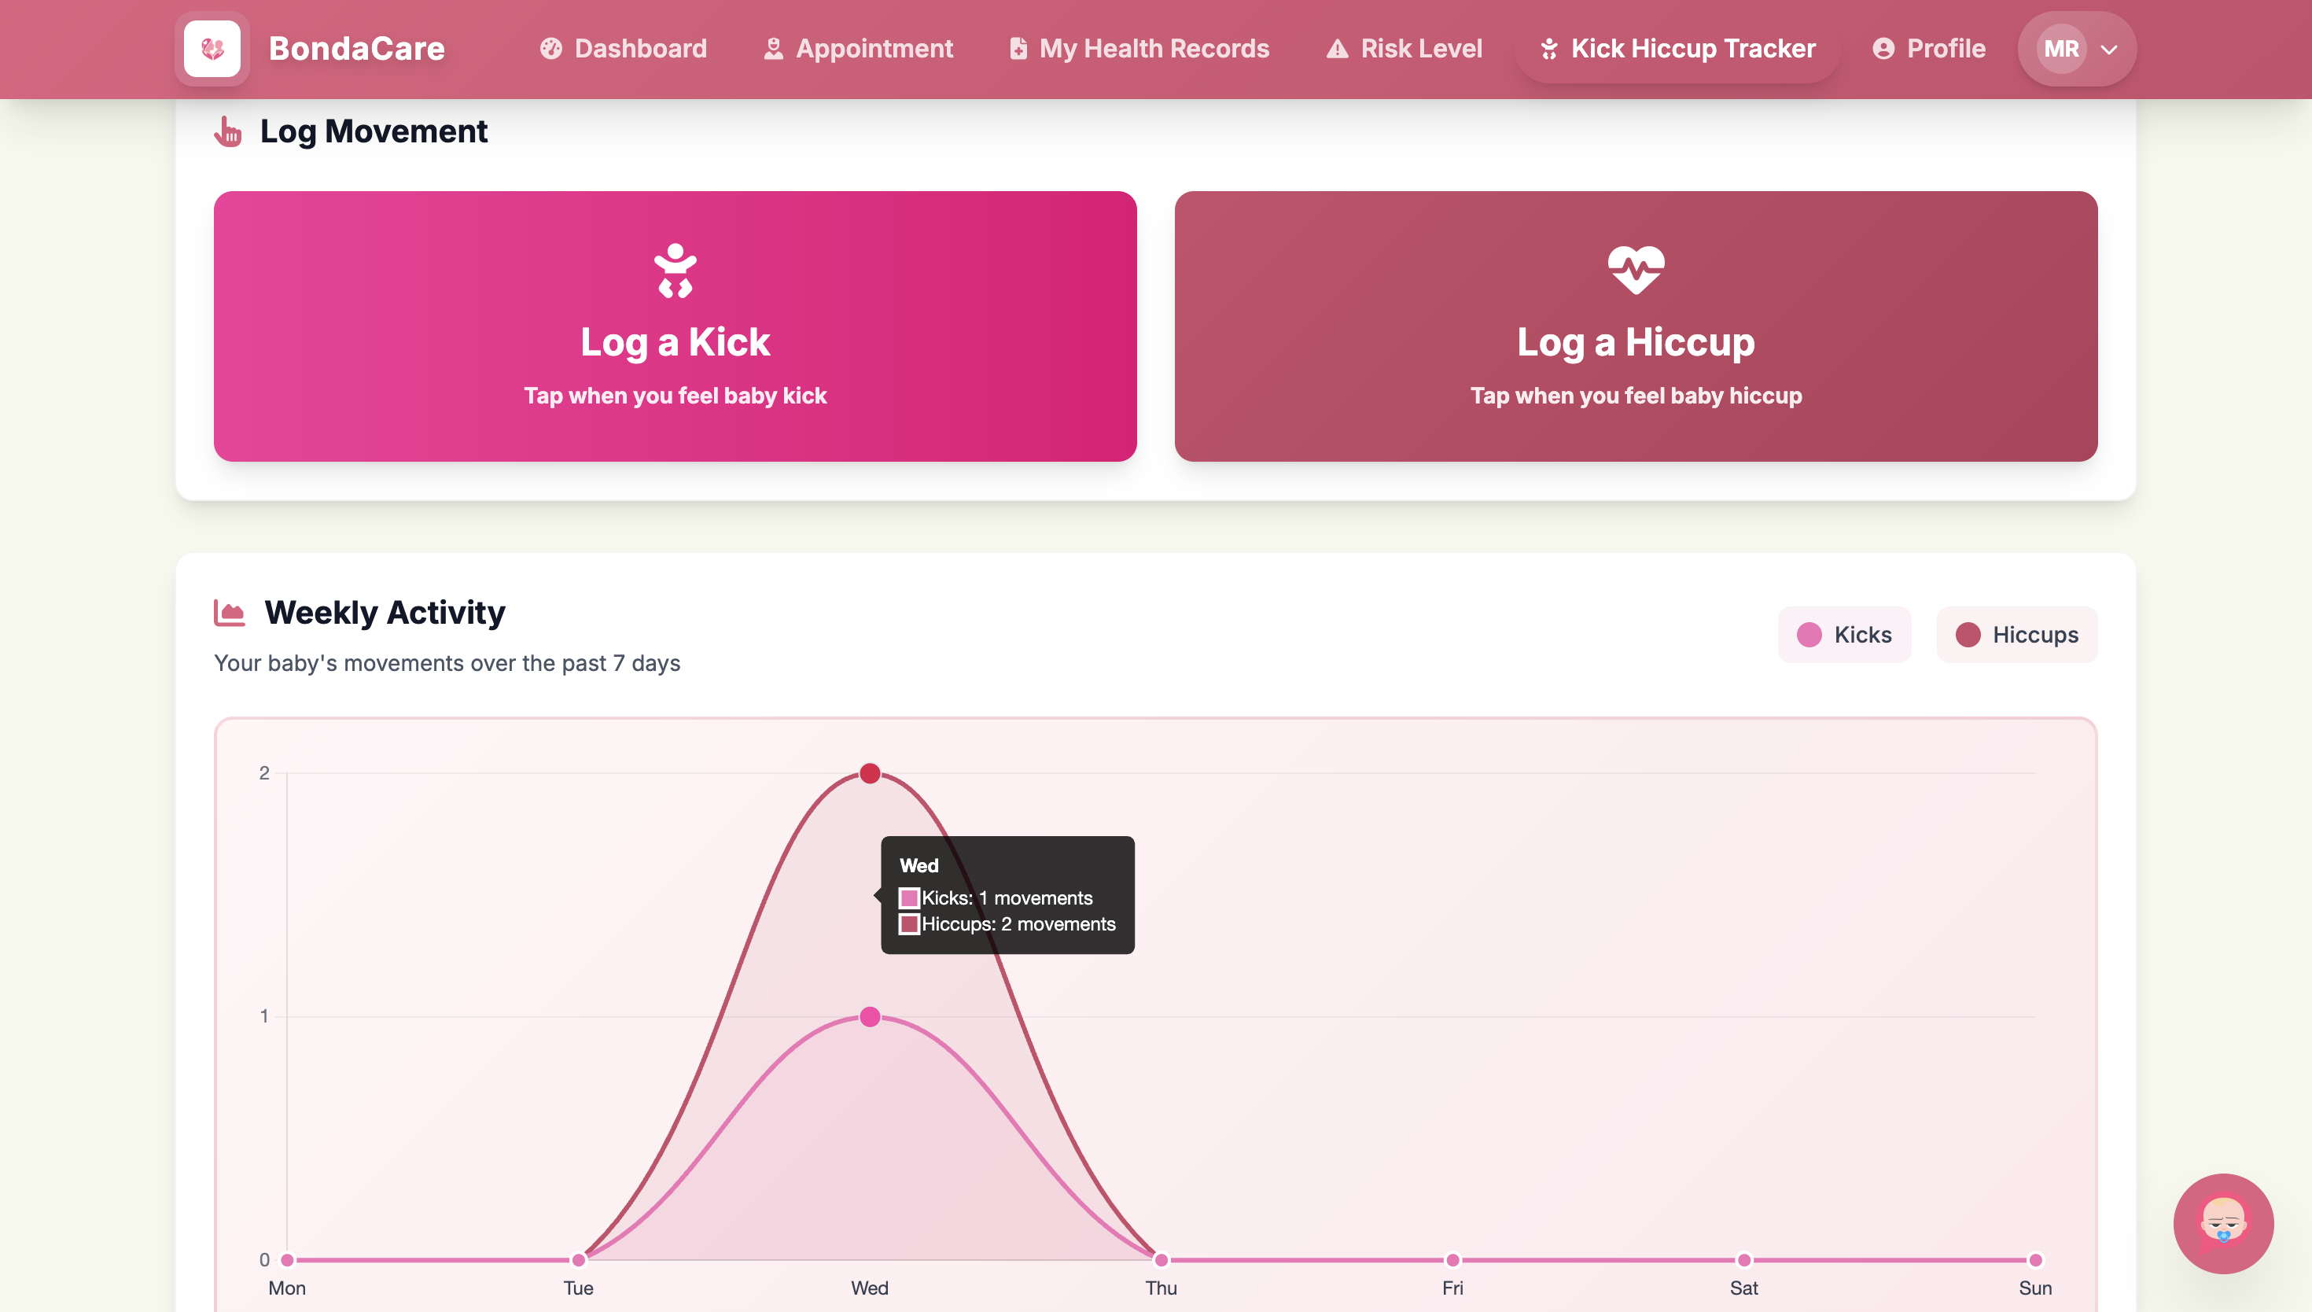Open the baby chatbot assistant button

click(2223, 1223)
